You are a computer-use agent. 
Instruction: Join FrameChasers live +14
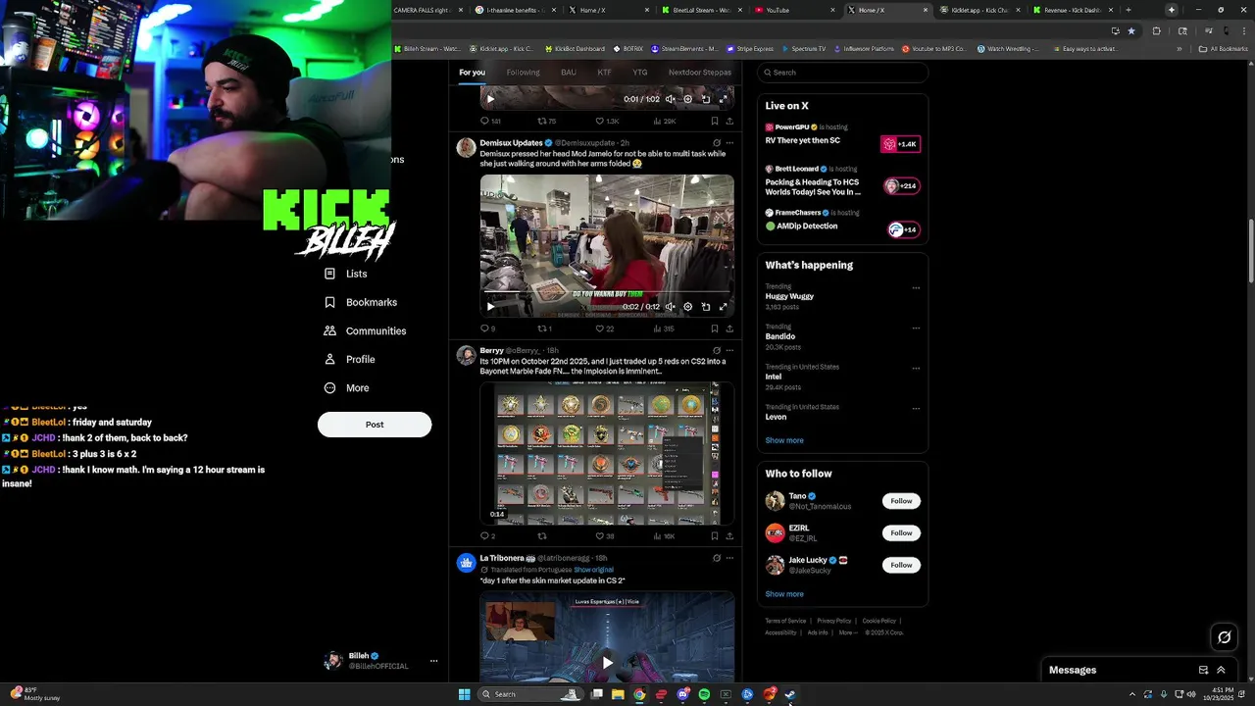[903, 229]
